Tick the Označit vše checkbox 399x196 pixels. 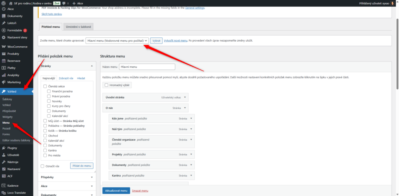[42, 166]
